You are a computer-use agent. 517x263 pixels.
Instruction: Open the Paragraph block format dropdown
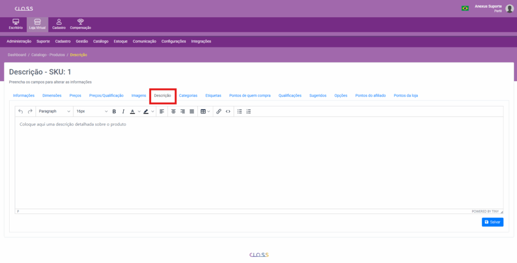click(x=55, y=111)
